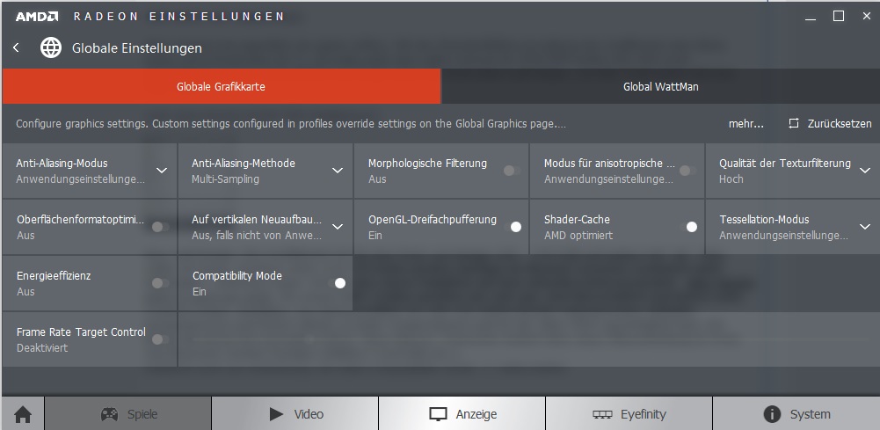The height and width of the screenshot is (430, 880).
Task: Expand the Anti-Aliasing-Methode dropdown
Action: pyautogui.click(x=338, y=171)
